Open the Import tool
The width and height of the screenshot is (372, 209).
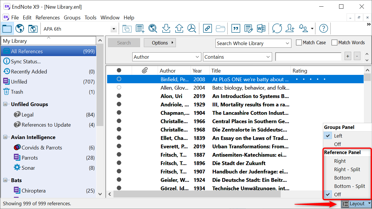point(166,28)
